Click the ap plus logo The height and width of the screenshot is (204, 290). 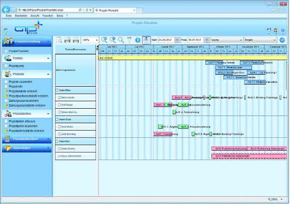[28, 28]
